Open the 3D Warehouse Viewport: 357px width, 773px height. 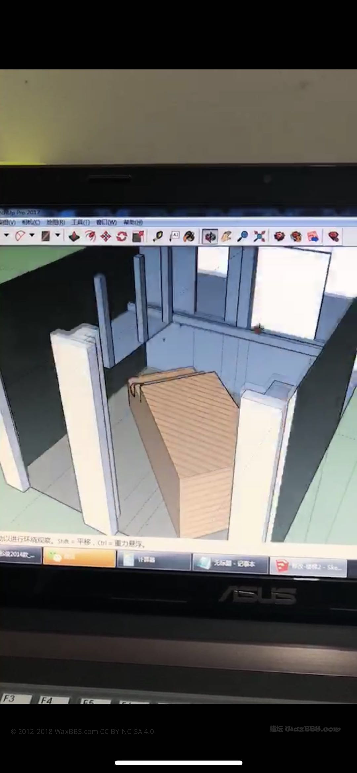pos(279,236)
